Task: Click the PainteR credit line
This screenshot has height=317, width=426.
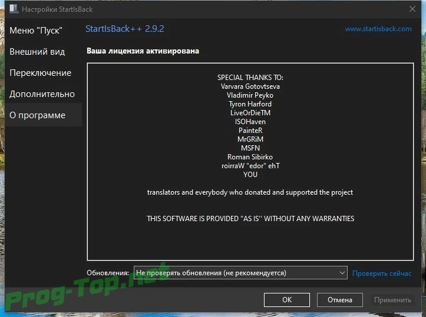Action: [x=250, y=131]
